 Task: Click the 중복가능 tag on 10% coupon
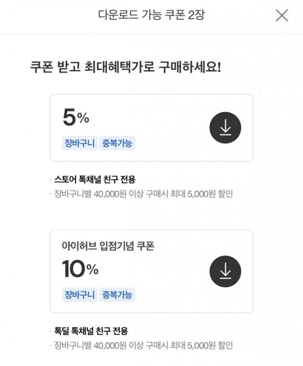pyautogui.click(x=117, y=294)
